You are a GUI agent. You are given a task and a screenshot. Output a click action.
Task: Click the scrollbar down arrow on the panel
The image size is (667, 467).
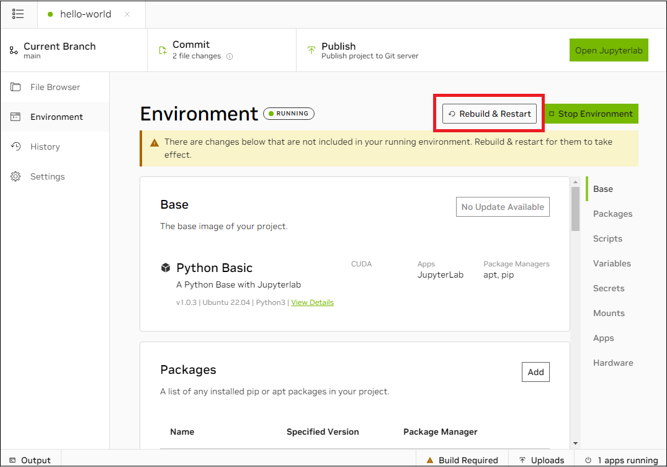pyautogui.click(x=575, y=443)
